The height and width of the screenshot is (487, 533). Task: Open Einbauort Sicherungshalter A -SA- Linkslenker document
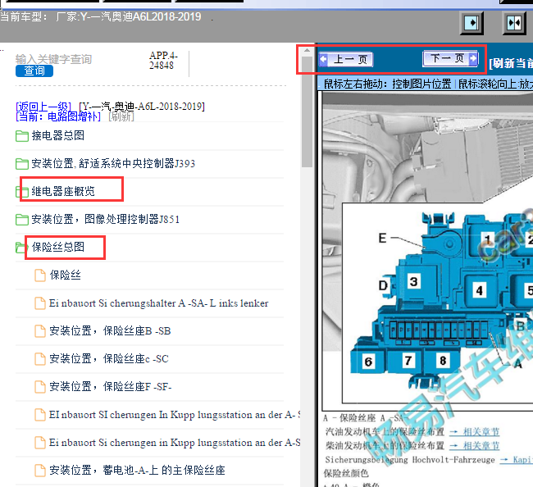(x=159, y=303)
